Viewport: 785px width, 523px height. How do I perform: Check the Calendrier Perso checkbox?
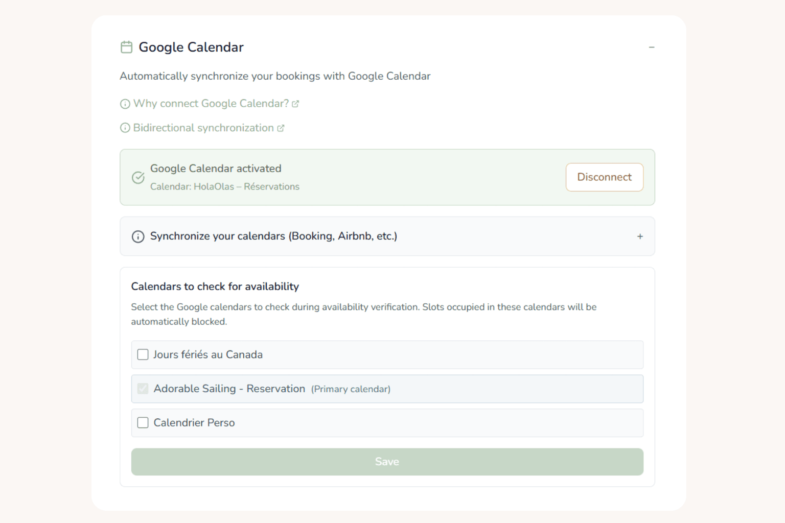pos(143,423)
